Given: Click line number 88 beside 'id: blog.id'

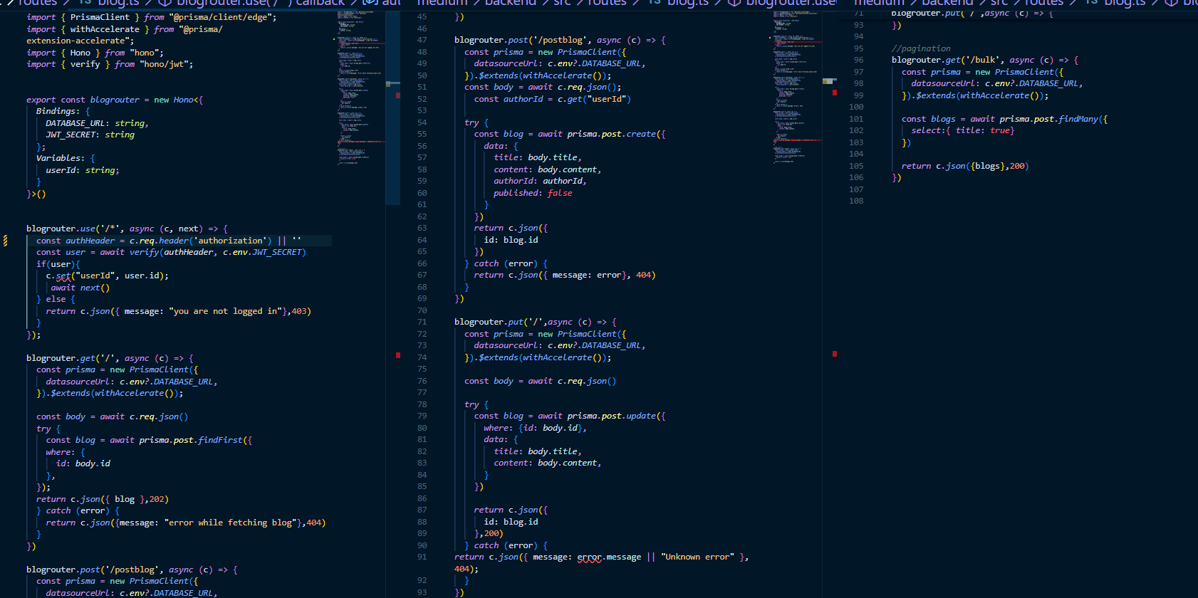Looking at the screenshot, I should [422, 522].
